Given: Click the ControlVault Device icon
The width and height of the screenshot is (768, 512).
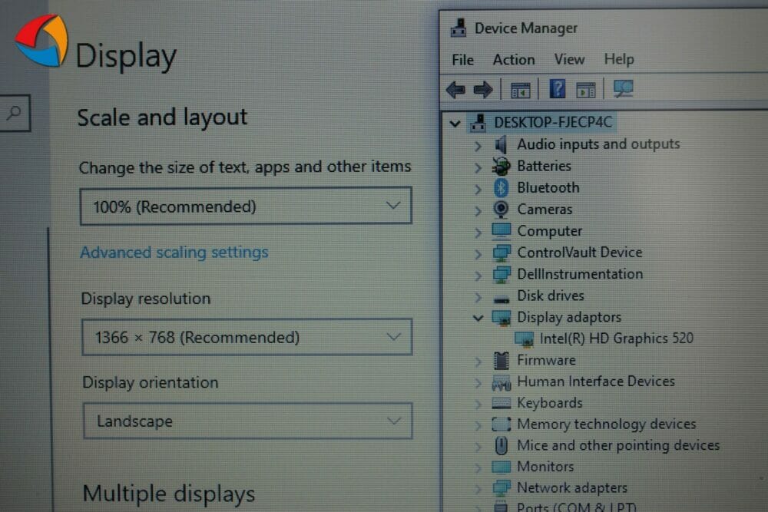Looking at the screenshot, I should [501, 253].
